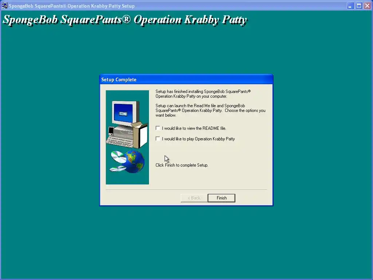Image resolution: width=373 pixels, height=280 pixels.
Task: Click Finish to complete setup
Action: 221,198
